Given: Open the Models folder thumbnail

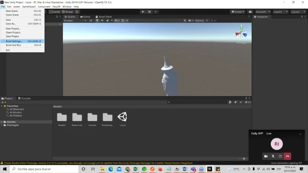Looking at the screenshot, I should coord(62,117).
